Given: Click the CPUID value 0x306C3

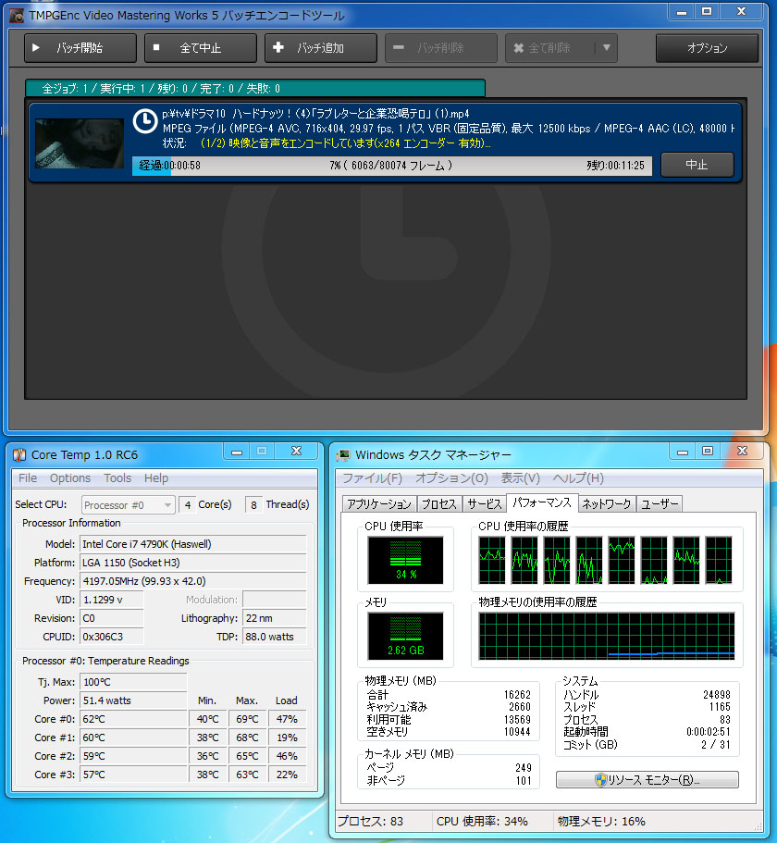Looking at the screenshot, I should pyautogui.click(x=111, y=637).
